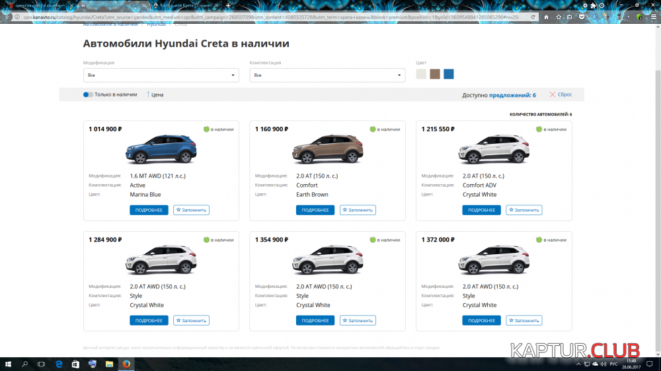Open the clock history icon

(x=602, y=5)
